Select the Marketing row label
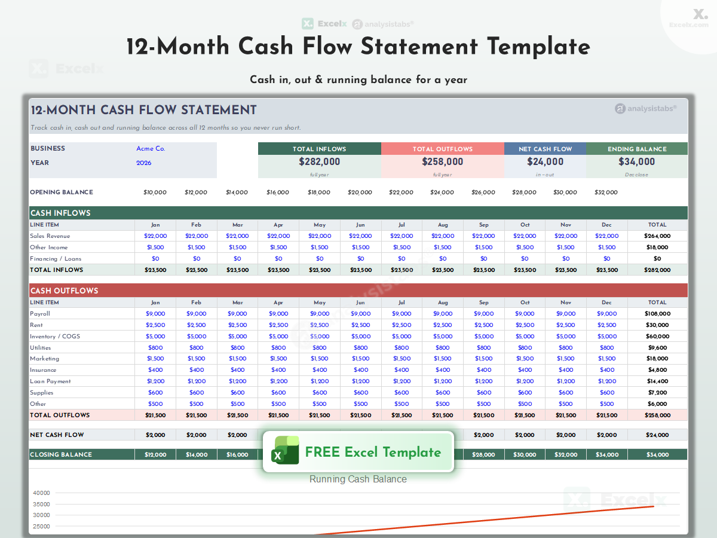 click(x=45, y=359)
